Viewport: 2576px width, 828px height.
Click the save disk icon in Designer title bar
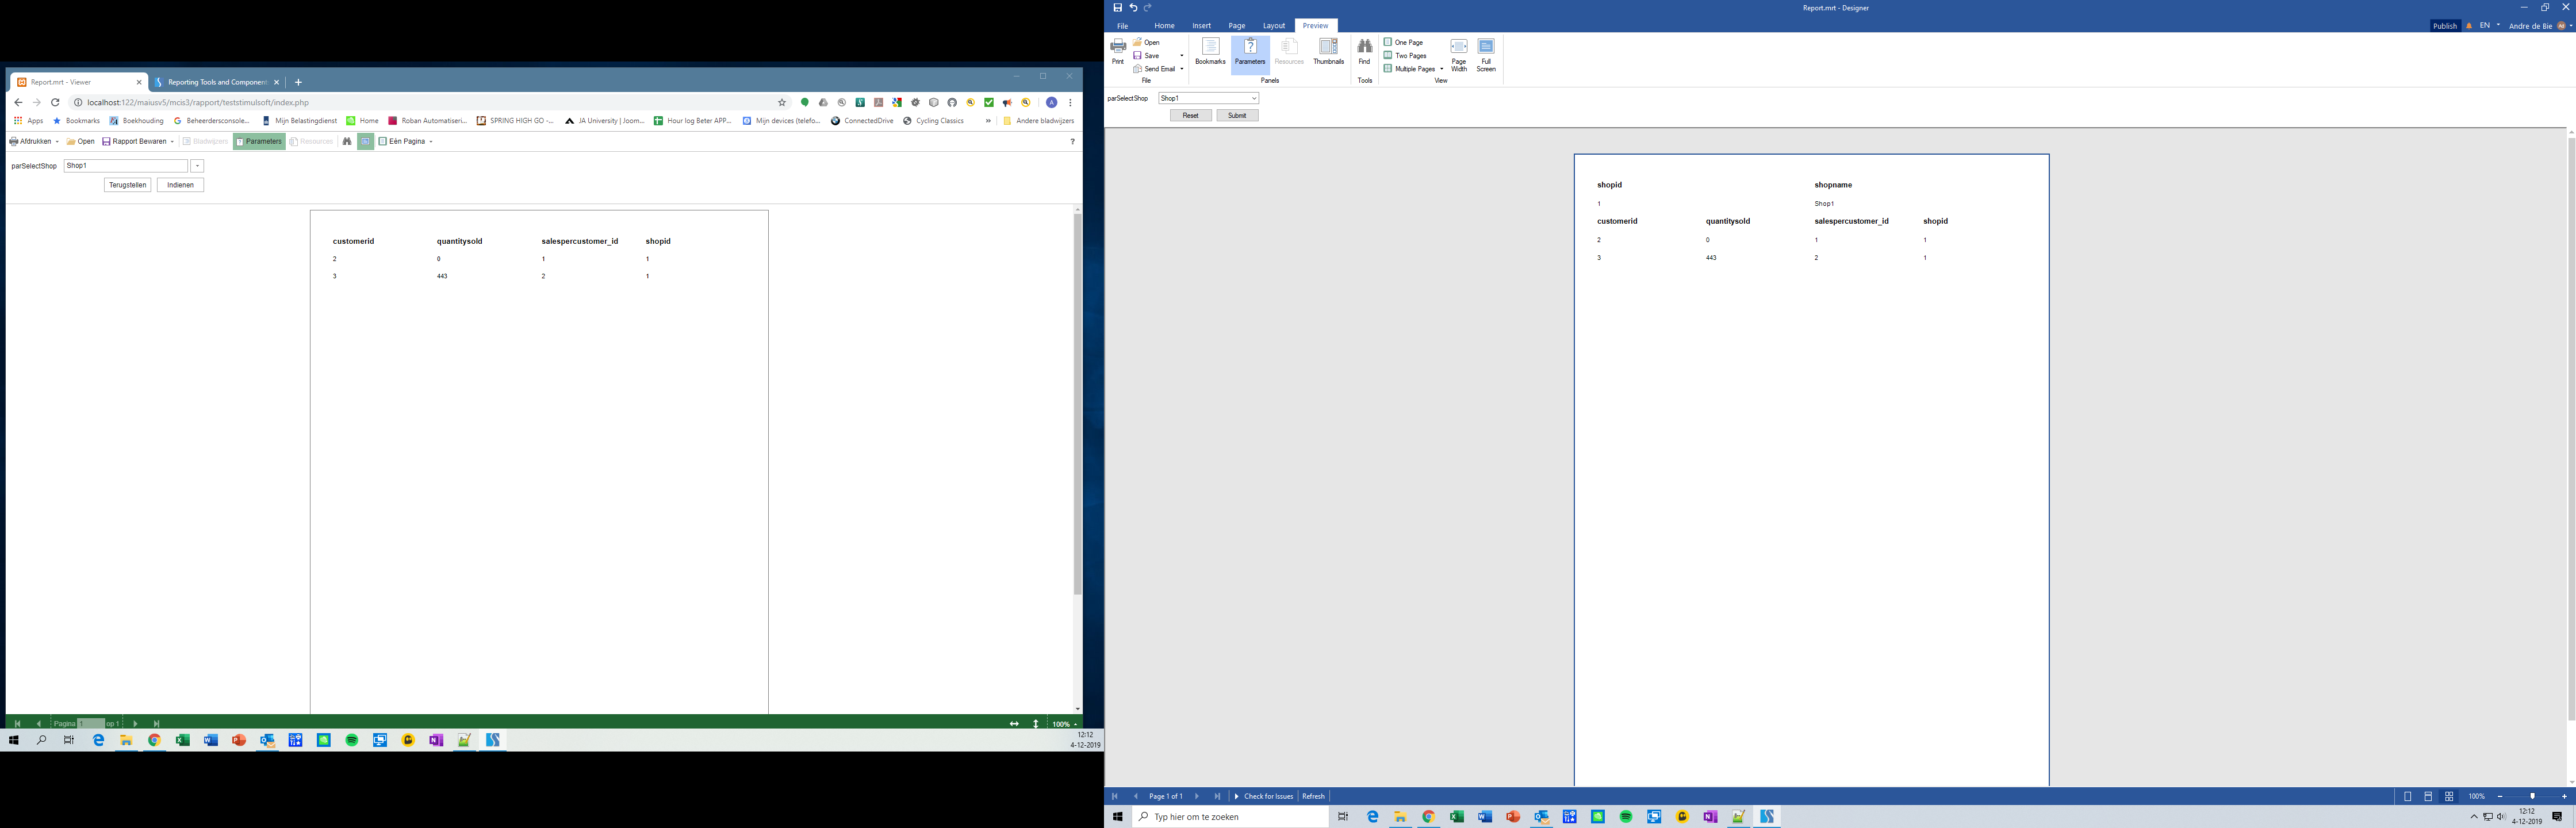coord(1118,8)
